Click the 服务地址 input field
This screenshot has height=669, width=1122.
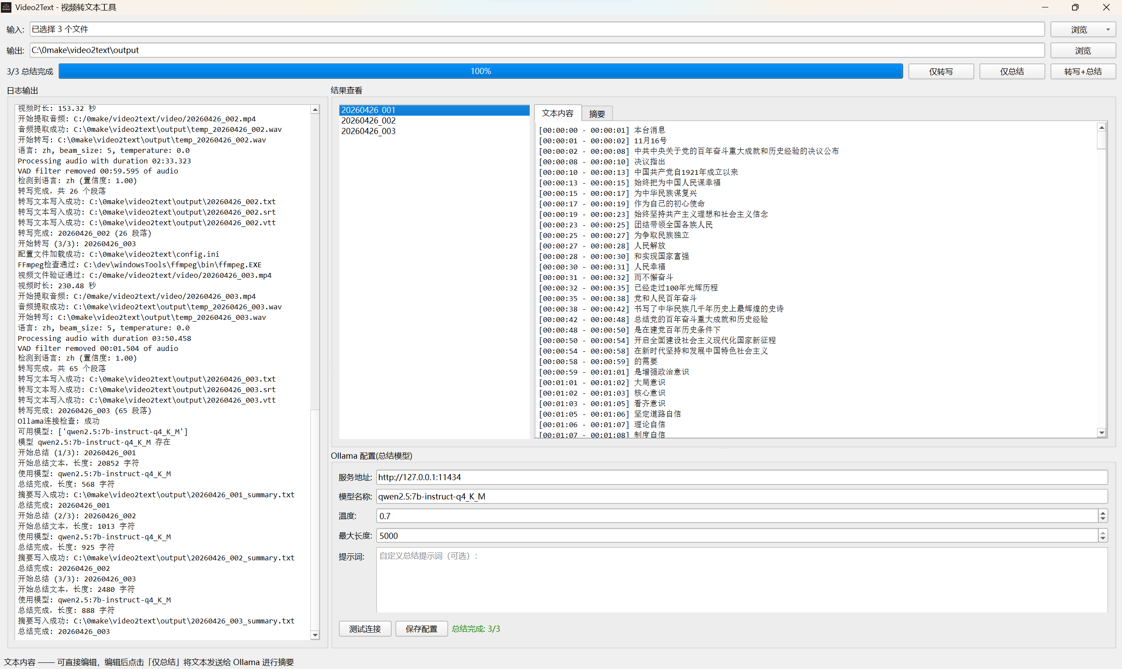point(741,477)
